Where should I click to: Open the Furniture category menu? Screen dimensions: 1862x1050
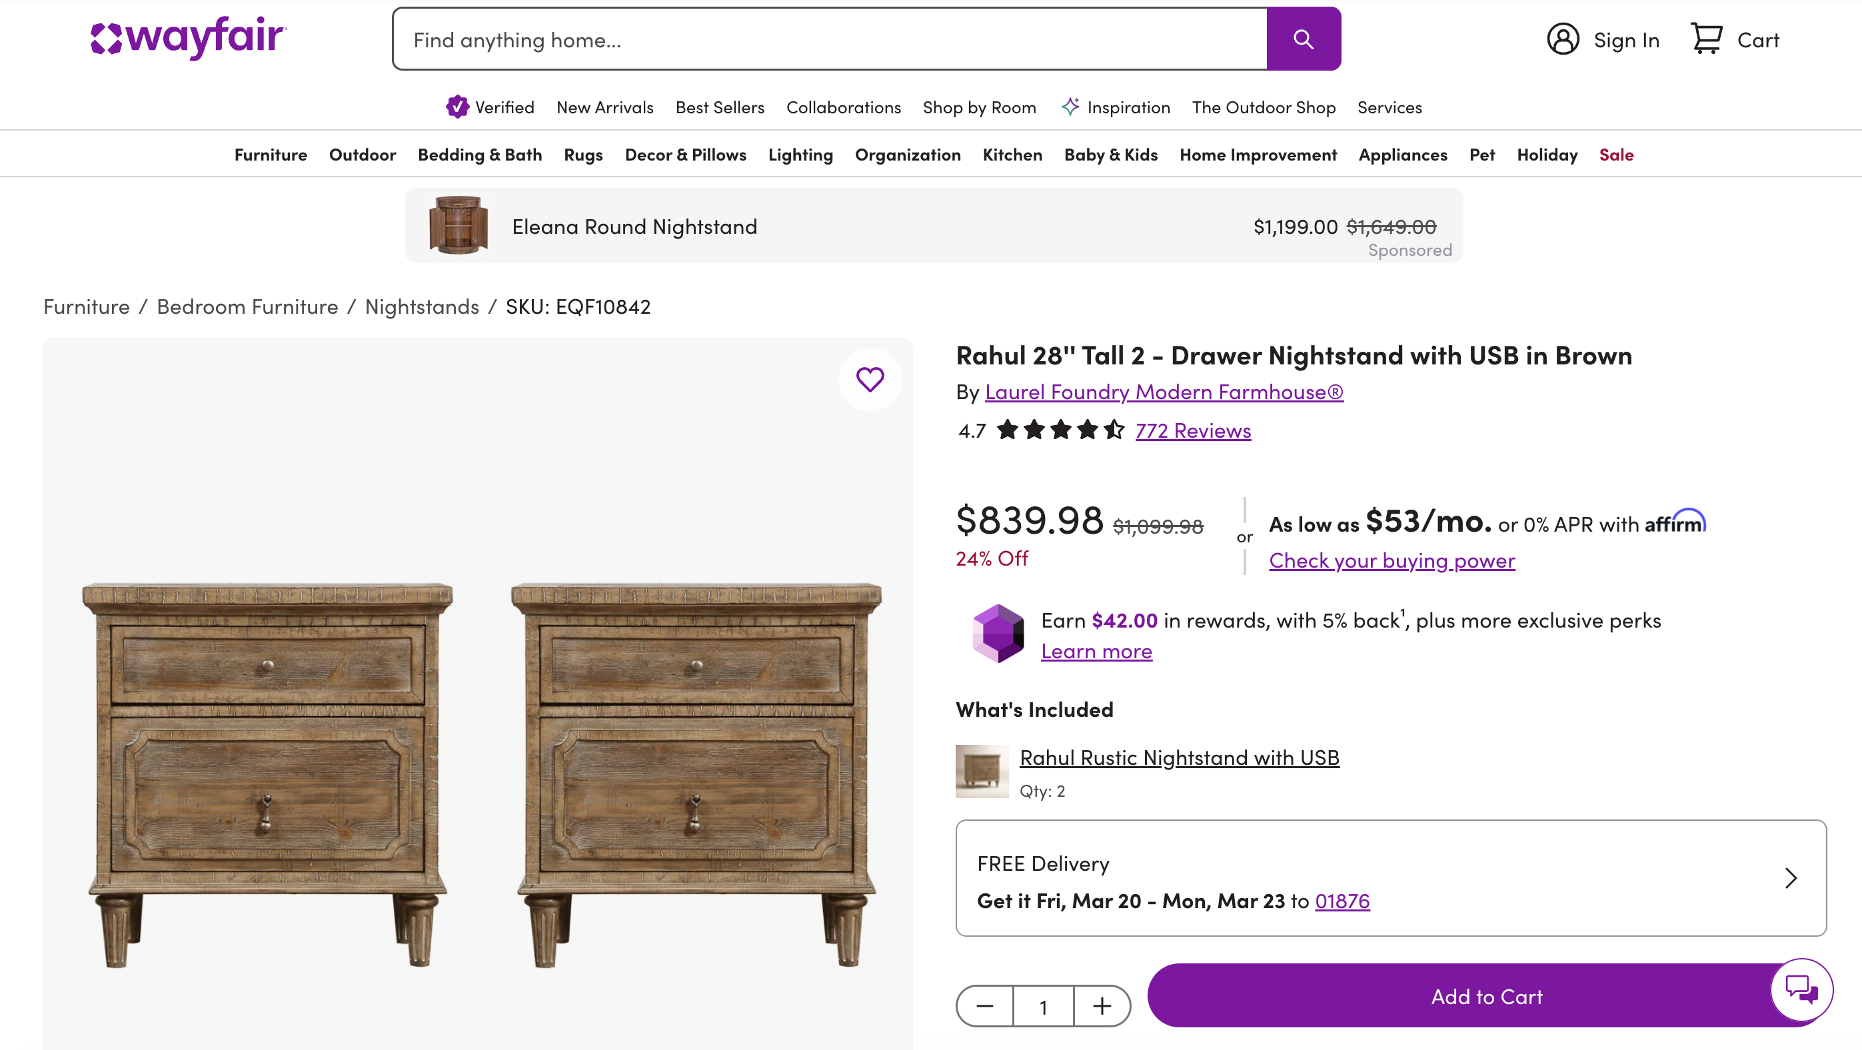(271, 155)
